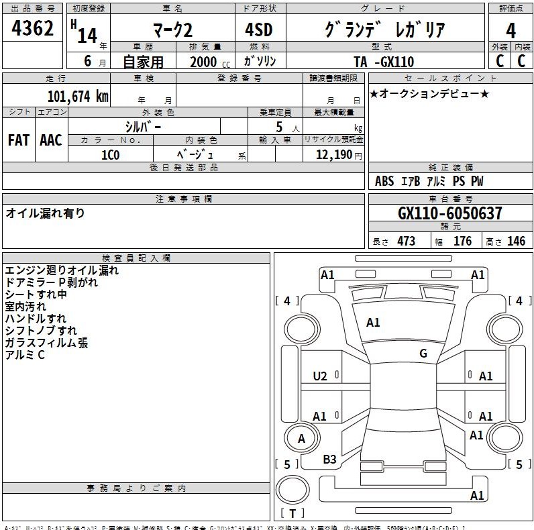The height and width of the screenshot is (530, 534).
Task: Click the lot number 4362
Action: 33,28
